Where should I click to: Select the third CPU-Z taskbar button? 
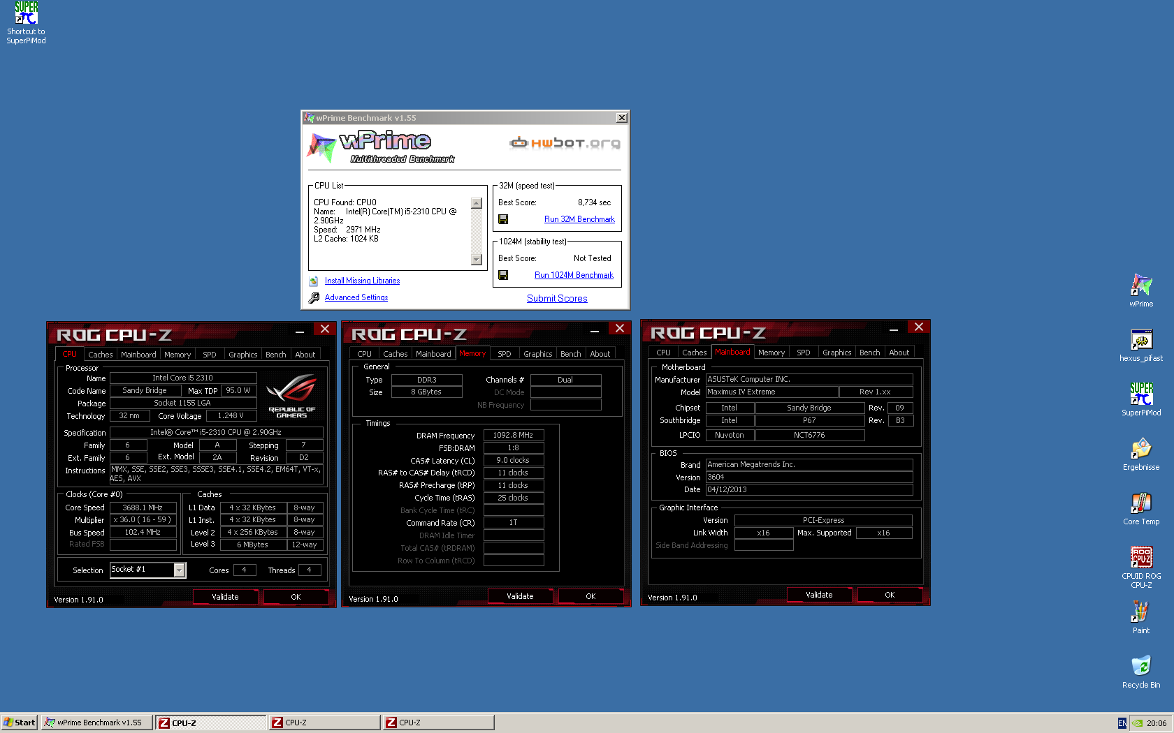point(439,723)
